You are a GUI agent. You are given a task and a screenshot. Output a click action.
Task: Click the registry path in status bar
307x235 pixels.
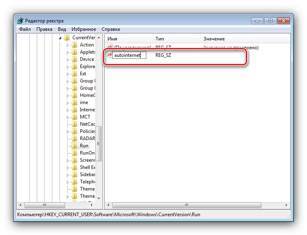click(109, 215)
